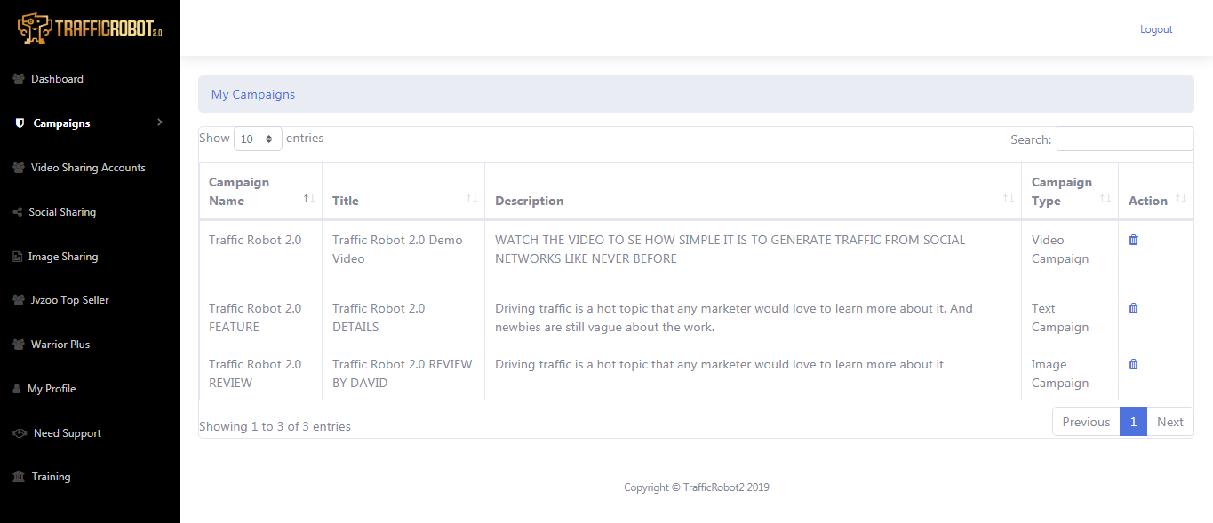Click the Training institution icon
Viewport: 1213px width, 523px height.
tap(19, 477)
